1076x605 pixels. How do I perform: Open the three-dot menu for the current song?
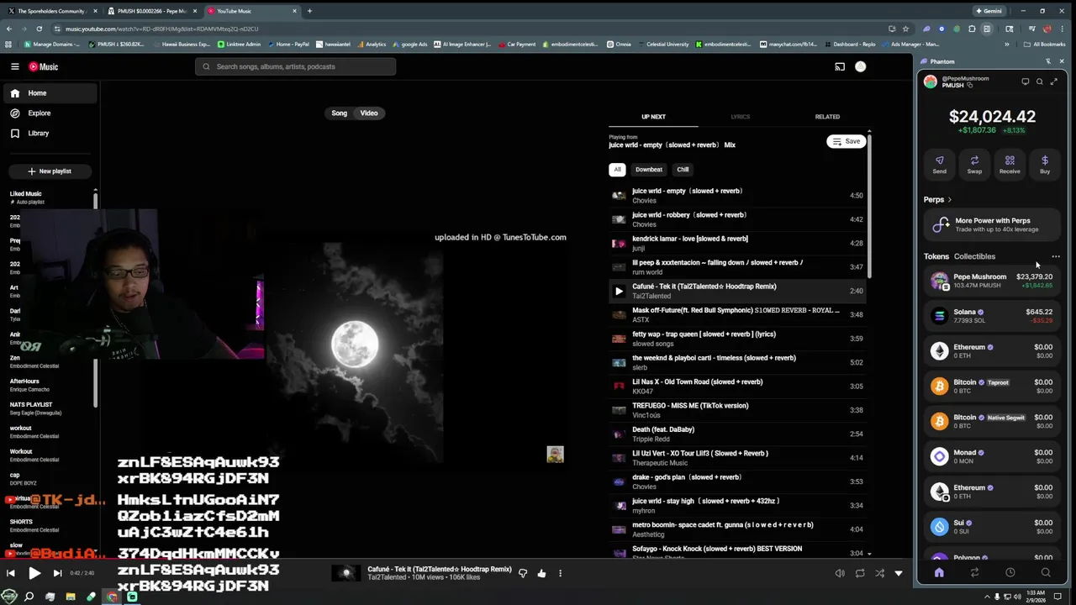(560, 573)
